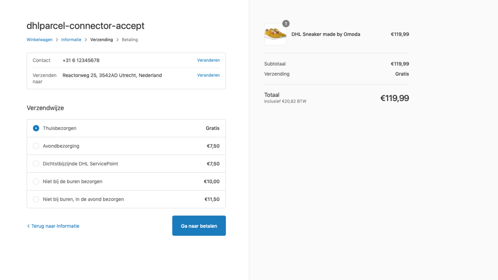Click Terug naar informatie
498x280 pixels.
click(x=55, y=226)
